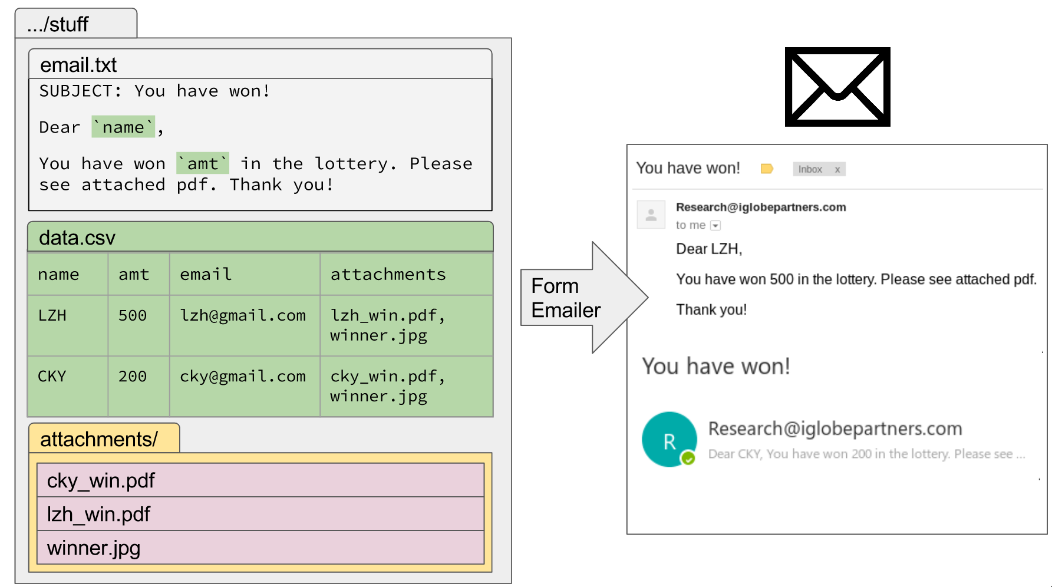The image size is (1052, 587).
Task: Click the Form Emailer arrow
Action: 584,298
